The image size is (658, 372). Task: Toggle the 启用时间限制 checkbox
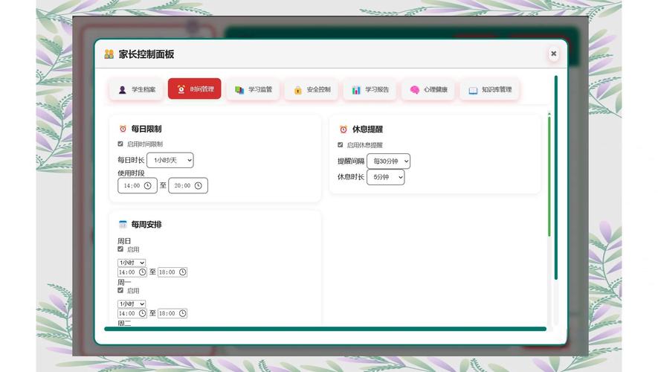(x=120, y=144)
